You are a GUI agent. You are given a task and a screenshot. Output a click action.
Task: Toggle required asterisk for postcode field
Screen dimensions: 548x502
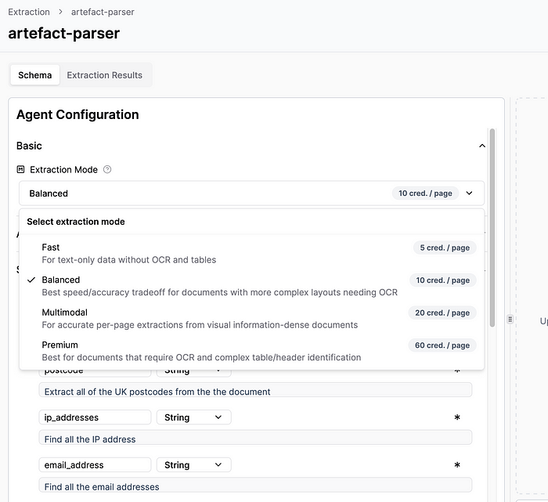coord(456,371)
